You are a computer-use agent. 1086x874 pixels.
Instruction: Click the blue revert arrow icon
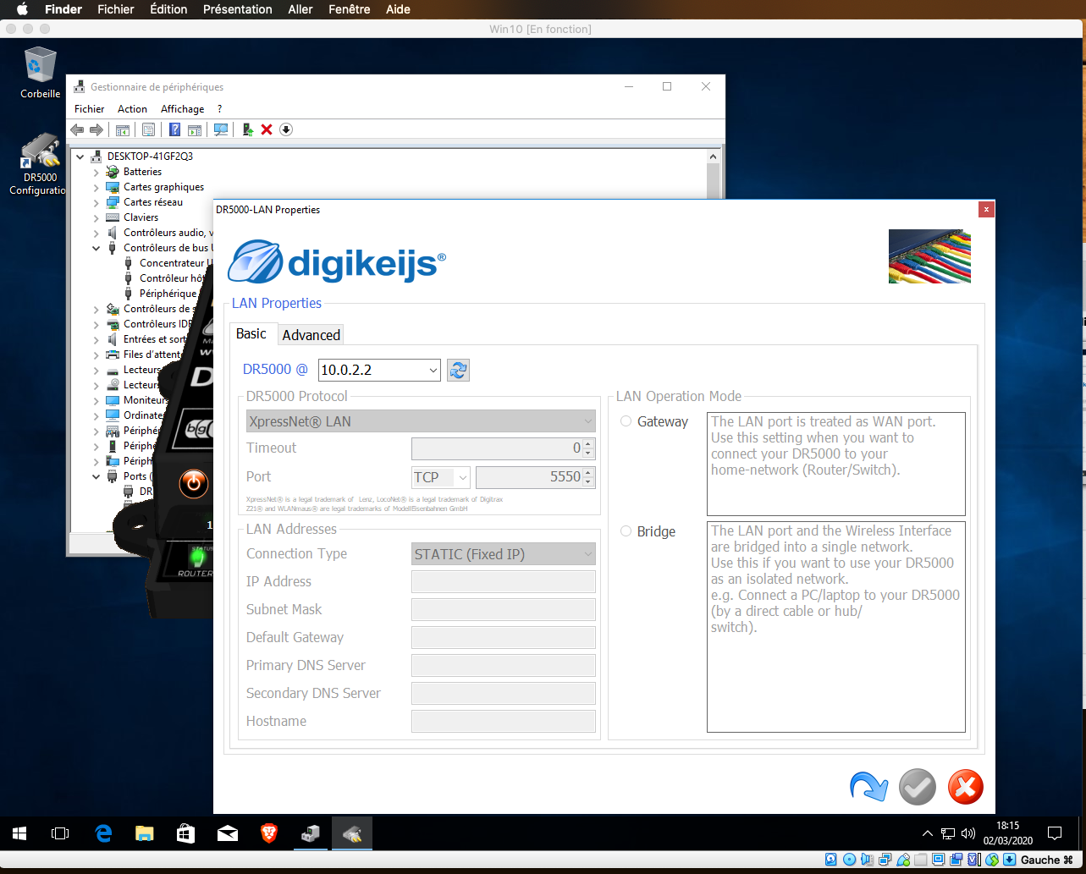[868, 787]
